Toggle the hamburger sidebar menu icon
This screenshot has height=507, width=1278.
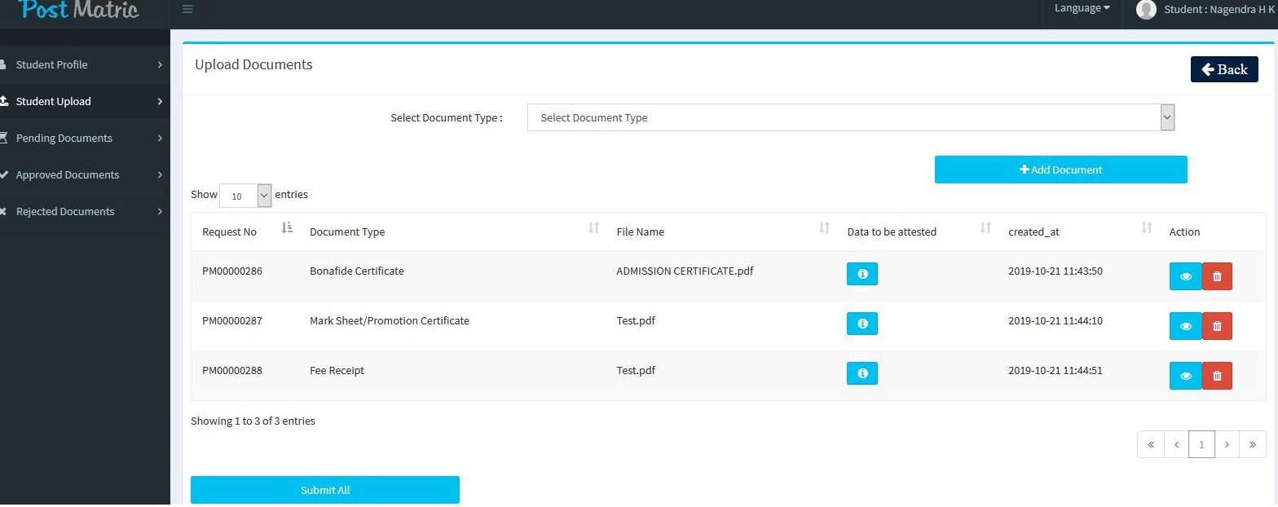(187, 10)
